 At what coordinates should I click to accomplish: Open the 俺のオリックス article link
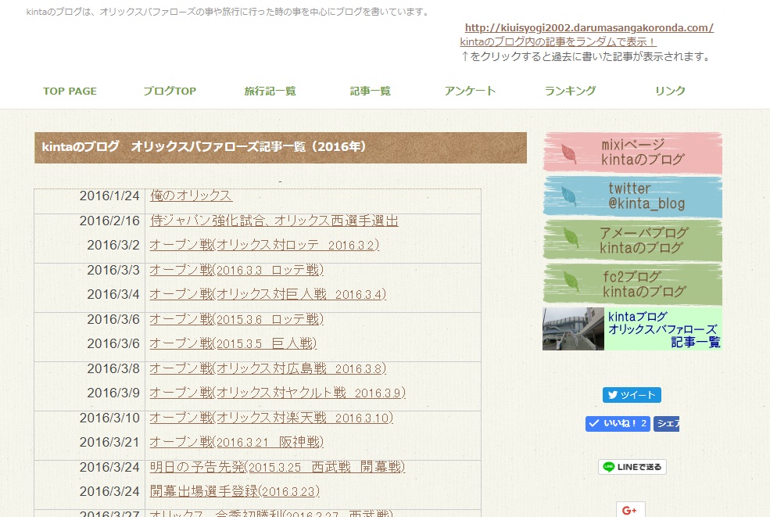tap(191, 196)
